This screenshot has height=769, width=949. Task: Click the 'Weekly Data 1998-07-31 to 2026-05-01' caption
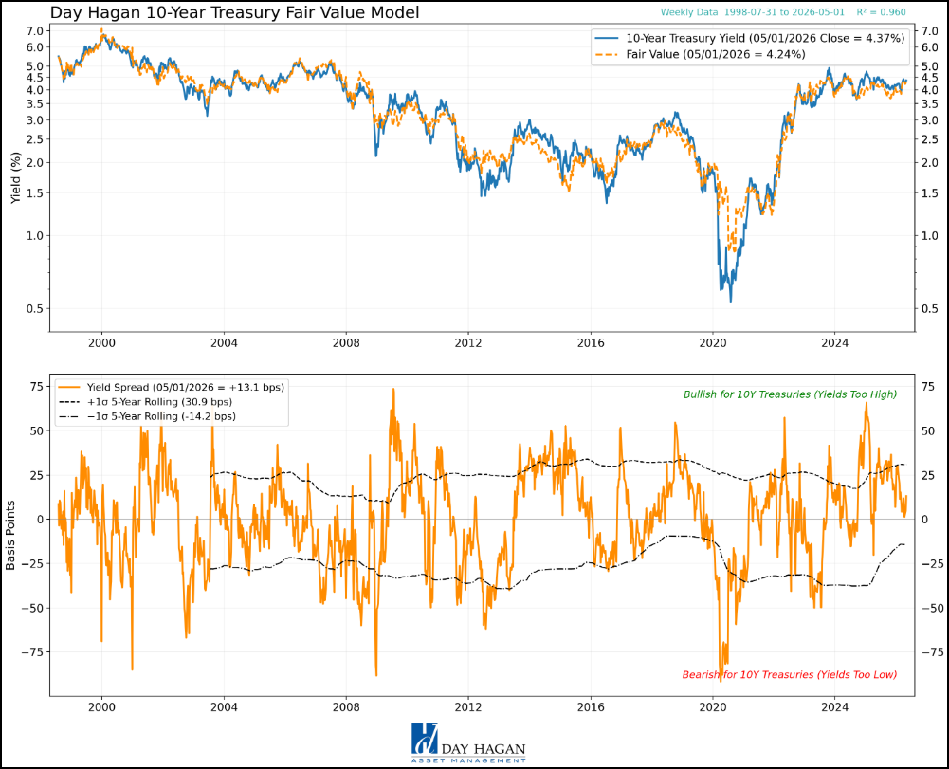(753, 12)
